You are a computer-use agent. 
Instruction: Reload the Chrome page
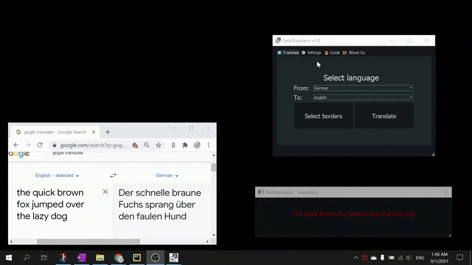40,145
